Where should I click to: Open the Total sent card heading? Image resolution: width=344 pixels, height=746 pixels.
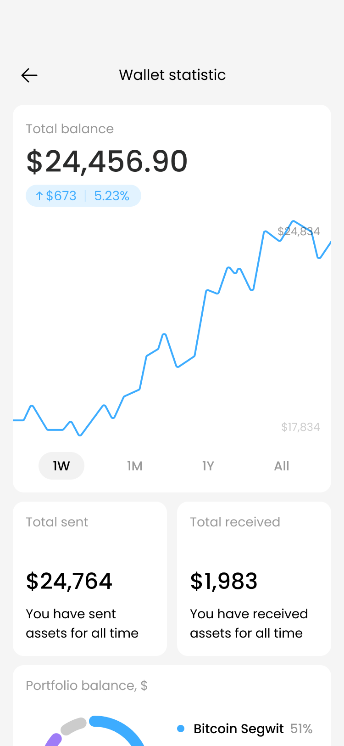click(x=57, y=522)
